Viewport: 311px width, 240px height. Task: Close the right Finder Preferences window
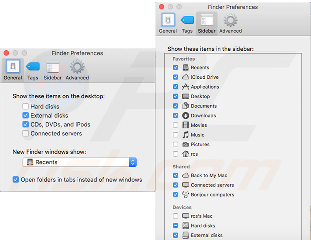162,7
